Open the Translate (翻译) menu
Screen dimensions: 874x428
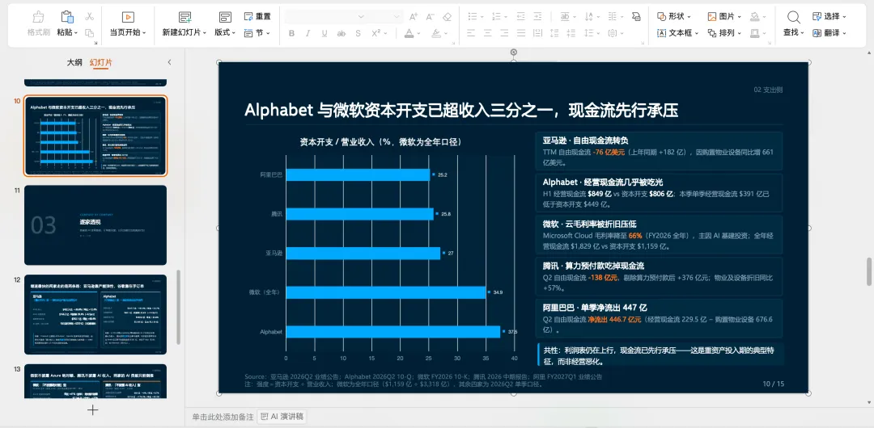click(x=829, y=33)
